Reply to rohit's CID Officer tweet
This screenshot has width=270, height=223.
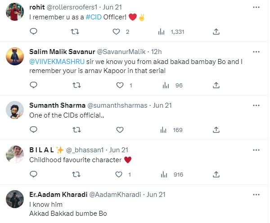pyautogui.click(x=33, y=32)
